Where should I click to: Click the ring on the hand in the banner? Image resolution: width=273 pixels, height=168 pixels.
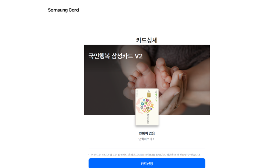[177, 107]
